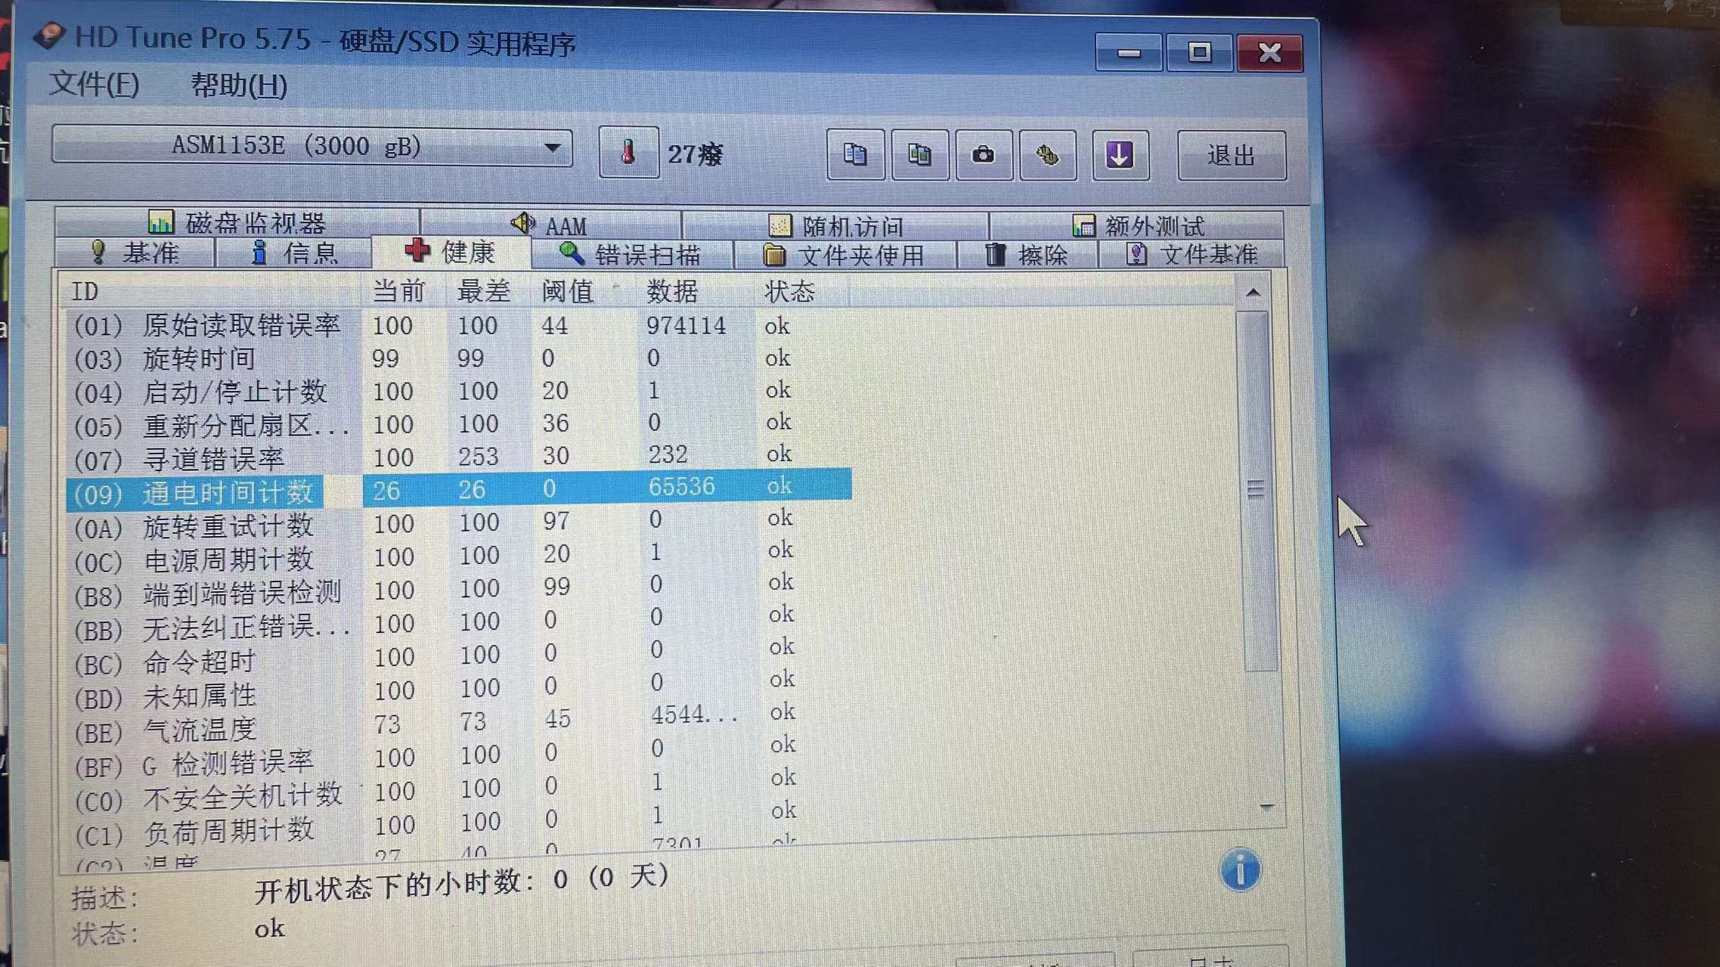Click data value 232 for 寻道错误率
The image size is (1720, 967).
(668, 454)
